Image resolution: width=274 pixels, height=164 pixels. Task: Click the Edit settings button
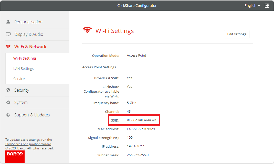(236, 34)
